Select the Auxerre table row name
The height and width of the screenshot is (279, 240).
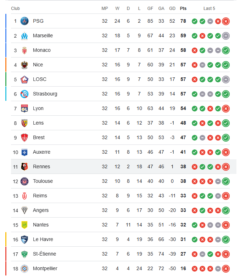coord(41,152)
